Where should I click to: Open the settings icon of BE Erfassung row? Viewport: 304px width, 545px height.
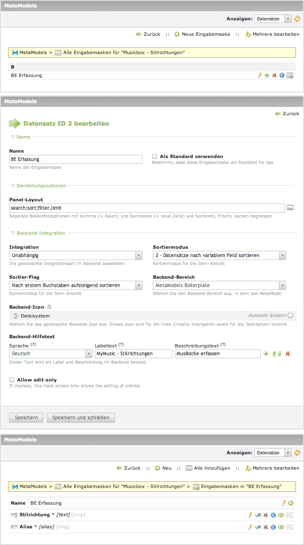[290, 75]
